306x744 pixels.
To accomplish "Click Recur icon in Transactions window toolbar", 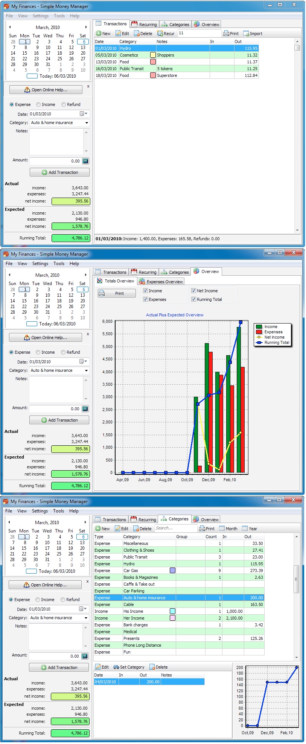I will [x=160, y=34].
